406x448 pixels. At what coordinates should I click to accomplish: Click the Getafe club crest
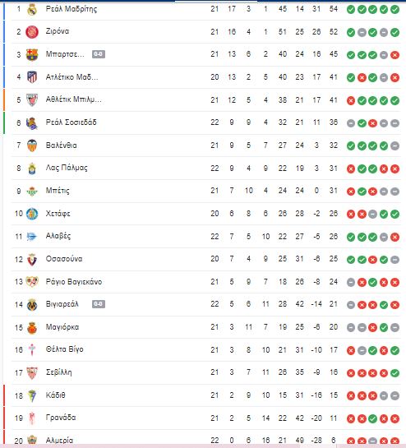[32, 214]
